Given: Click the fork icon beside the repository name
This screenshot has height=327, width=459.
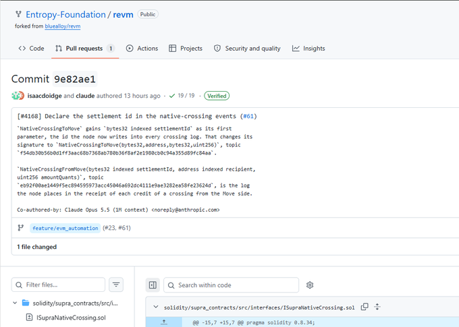Looking at the screenshot, I should pos(18,14).
